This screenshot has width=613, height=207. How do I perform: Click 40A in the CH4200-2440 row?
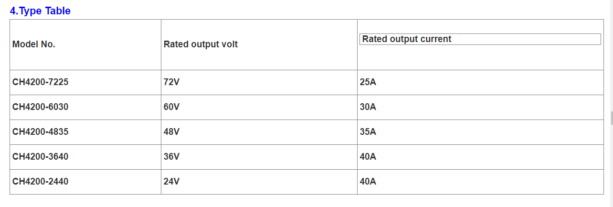tap(480, 182)
